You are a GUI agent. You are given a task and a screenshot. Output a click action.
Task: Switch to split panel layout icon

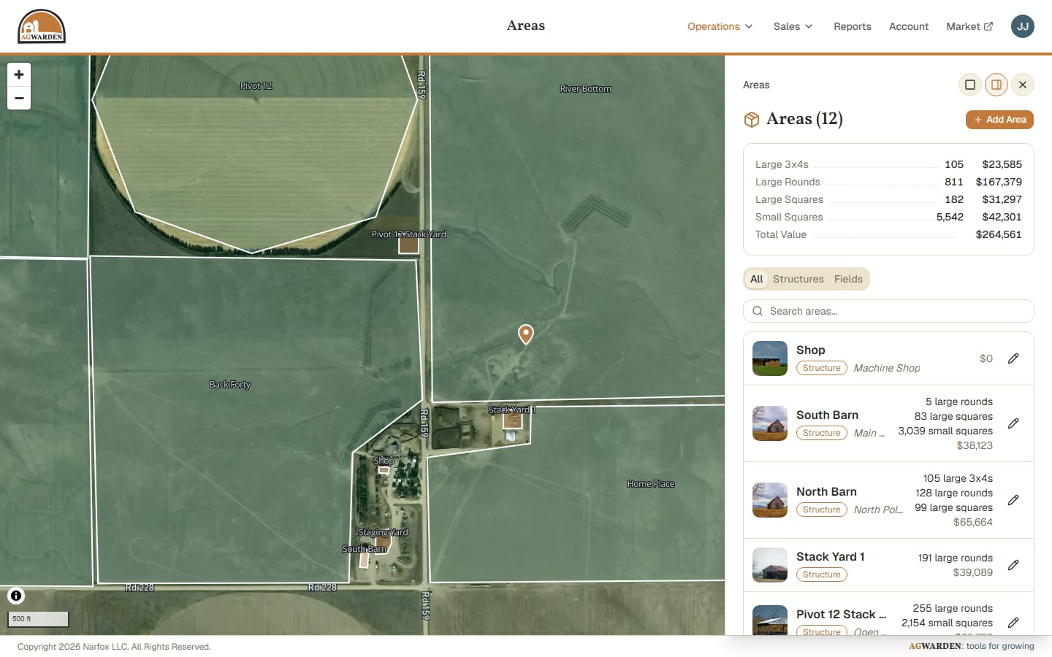click(x=996, y=85)
